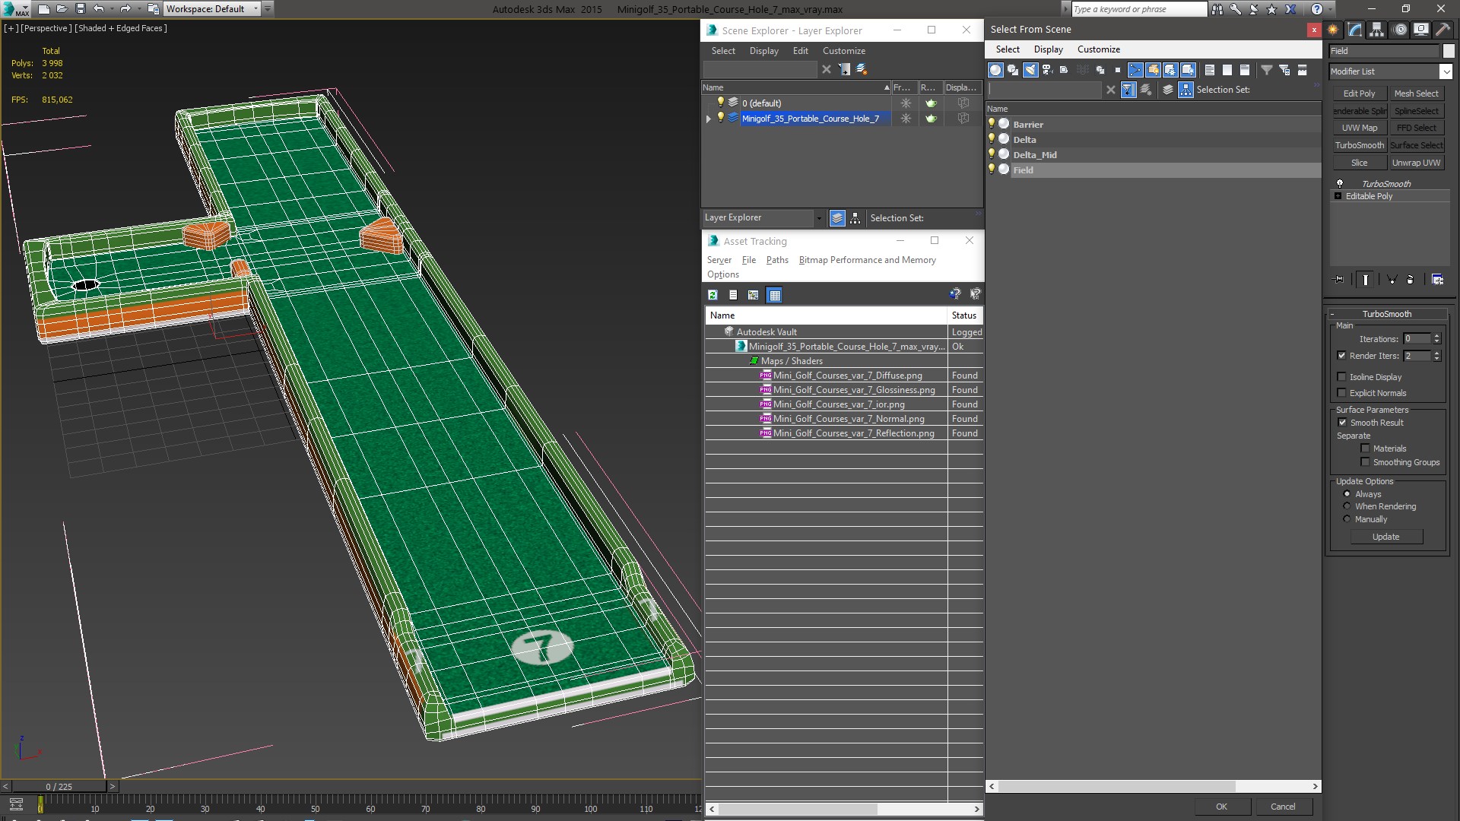Image resolution: width=1460 pixels, height=821 pixels.
Task: Click object color swatch next to Field name
Action: click(x=1448, y=51)
